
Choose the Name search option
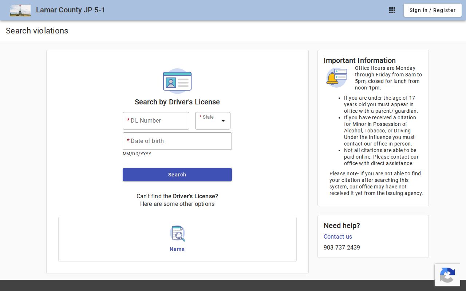tap(177, 239)
